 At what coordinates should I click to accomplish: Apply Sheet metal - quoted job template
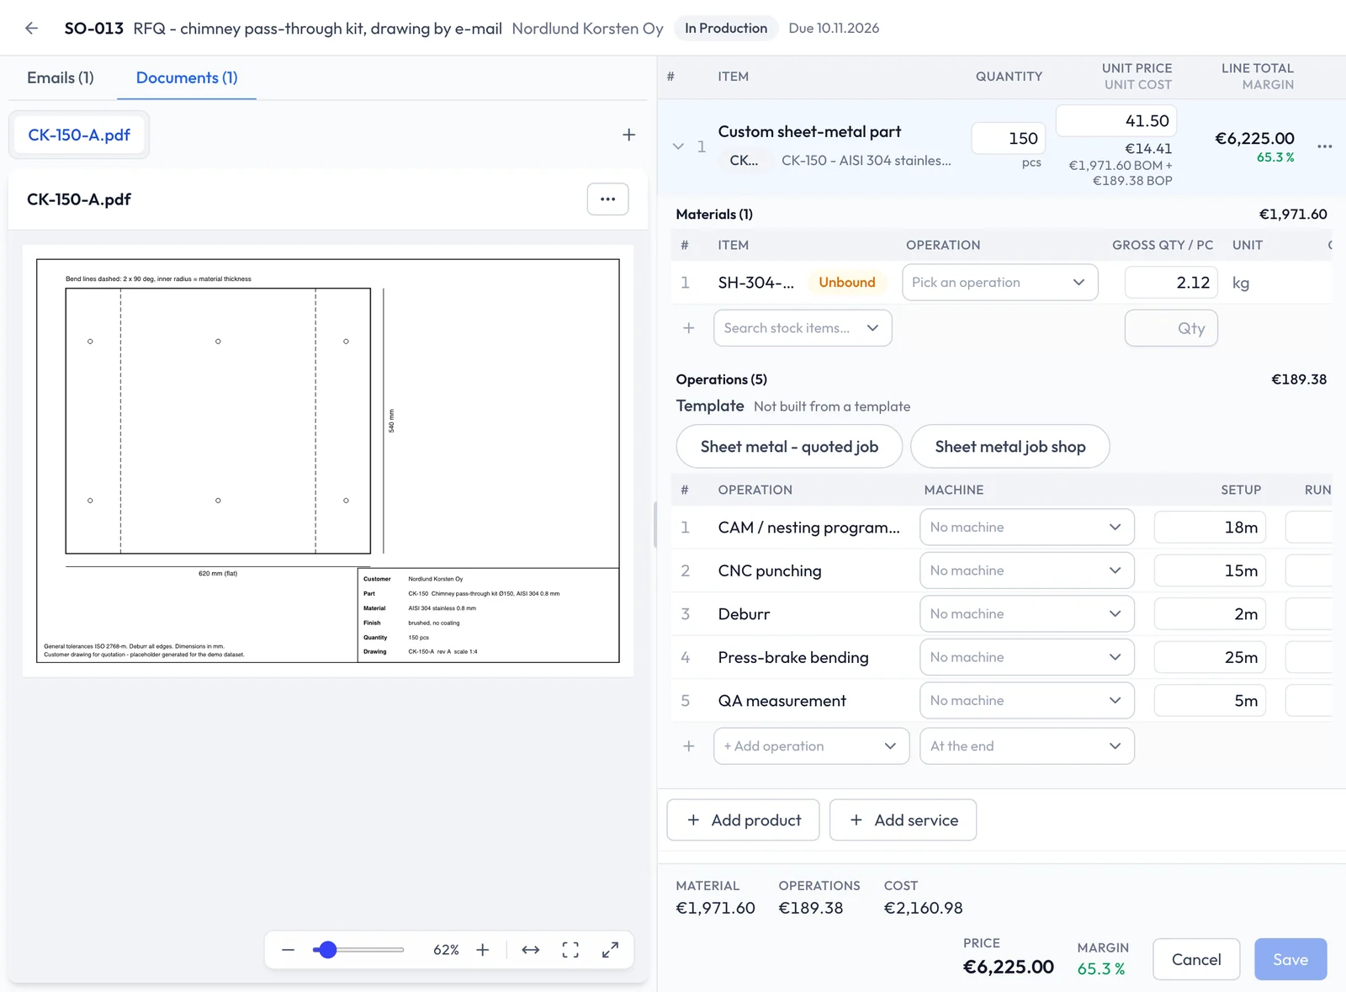click(x=789, y=447)
